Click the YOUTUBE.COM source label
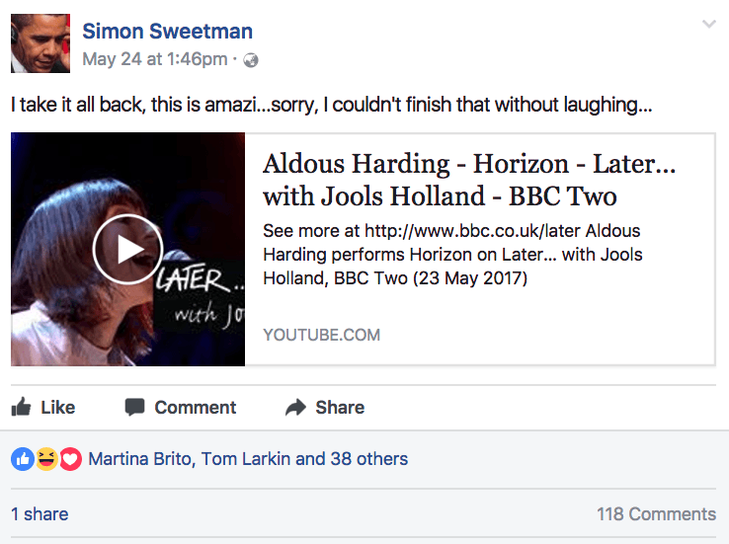729x544 pixels. (321, 335)
